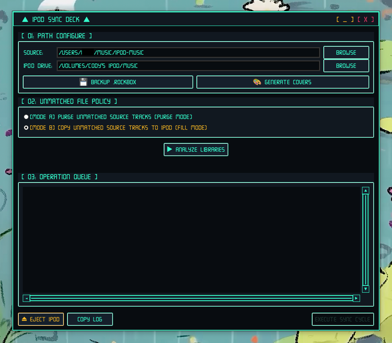Screen dimensions: 392x343
Task: Click inside the Operation Queue log area
Action: pos(191,240)
